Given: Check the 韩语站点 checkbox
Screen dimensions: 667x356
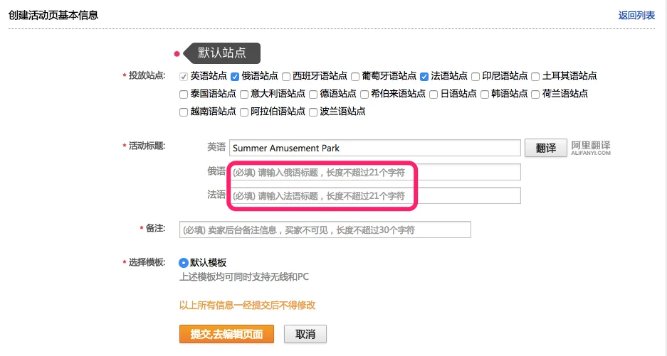Looking at the screenshot, I should point(485,95).
